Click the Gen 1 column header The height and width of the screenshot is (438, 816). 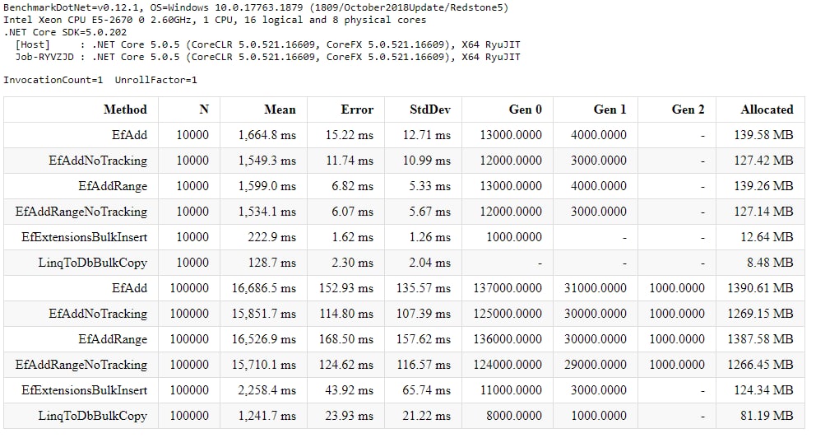click(x=610, y=109)
